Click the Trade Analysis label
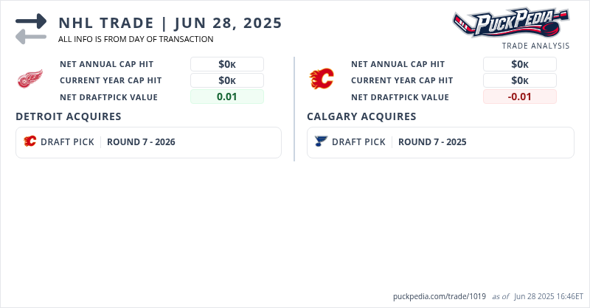590x308 pixels. coord(535,46)
